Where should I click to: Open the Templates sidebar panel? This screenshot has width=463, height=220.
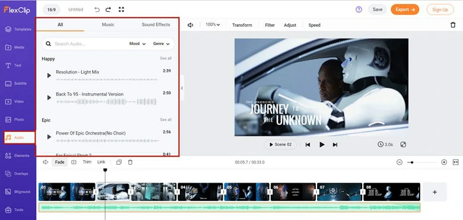pyautogui.click(x=18, y=29)
